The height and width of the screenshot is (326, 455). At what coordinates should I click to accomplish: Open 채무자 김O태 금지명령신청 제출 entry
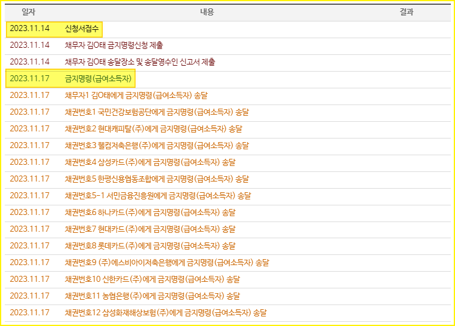pos(113,45)
